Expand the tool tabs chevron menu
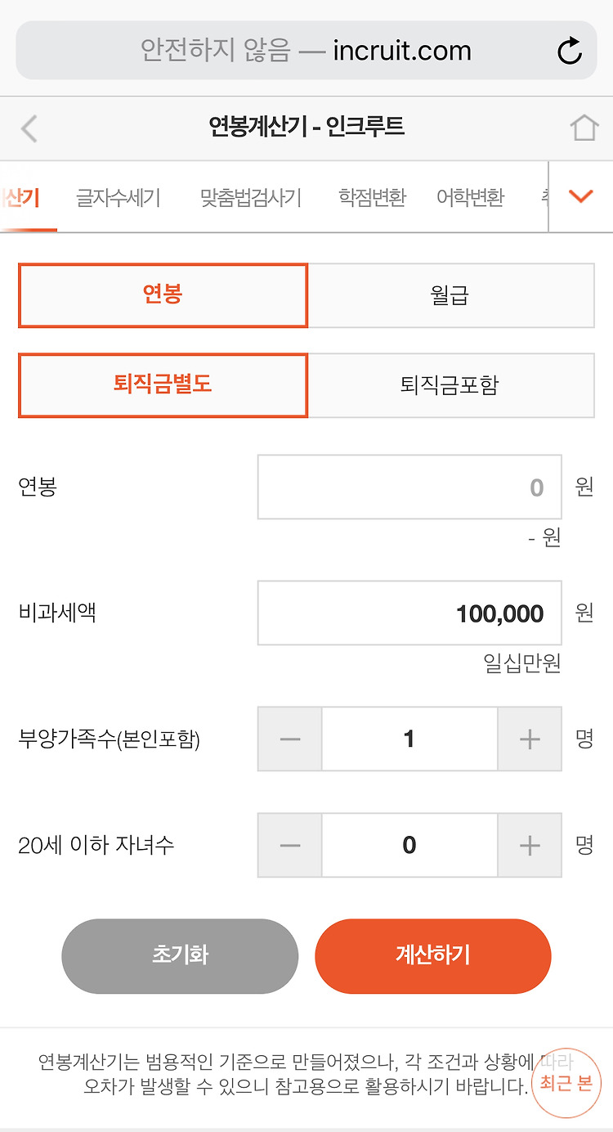Viewport: 613px width, 1132px height. (x=580, y=196)
